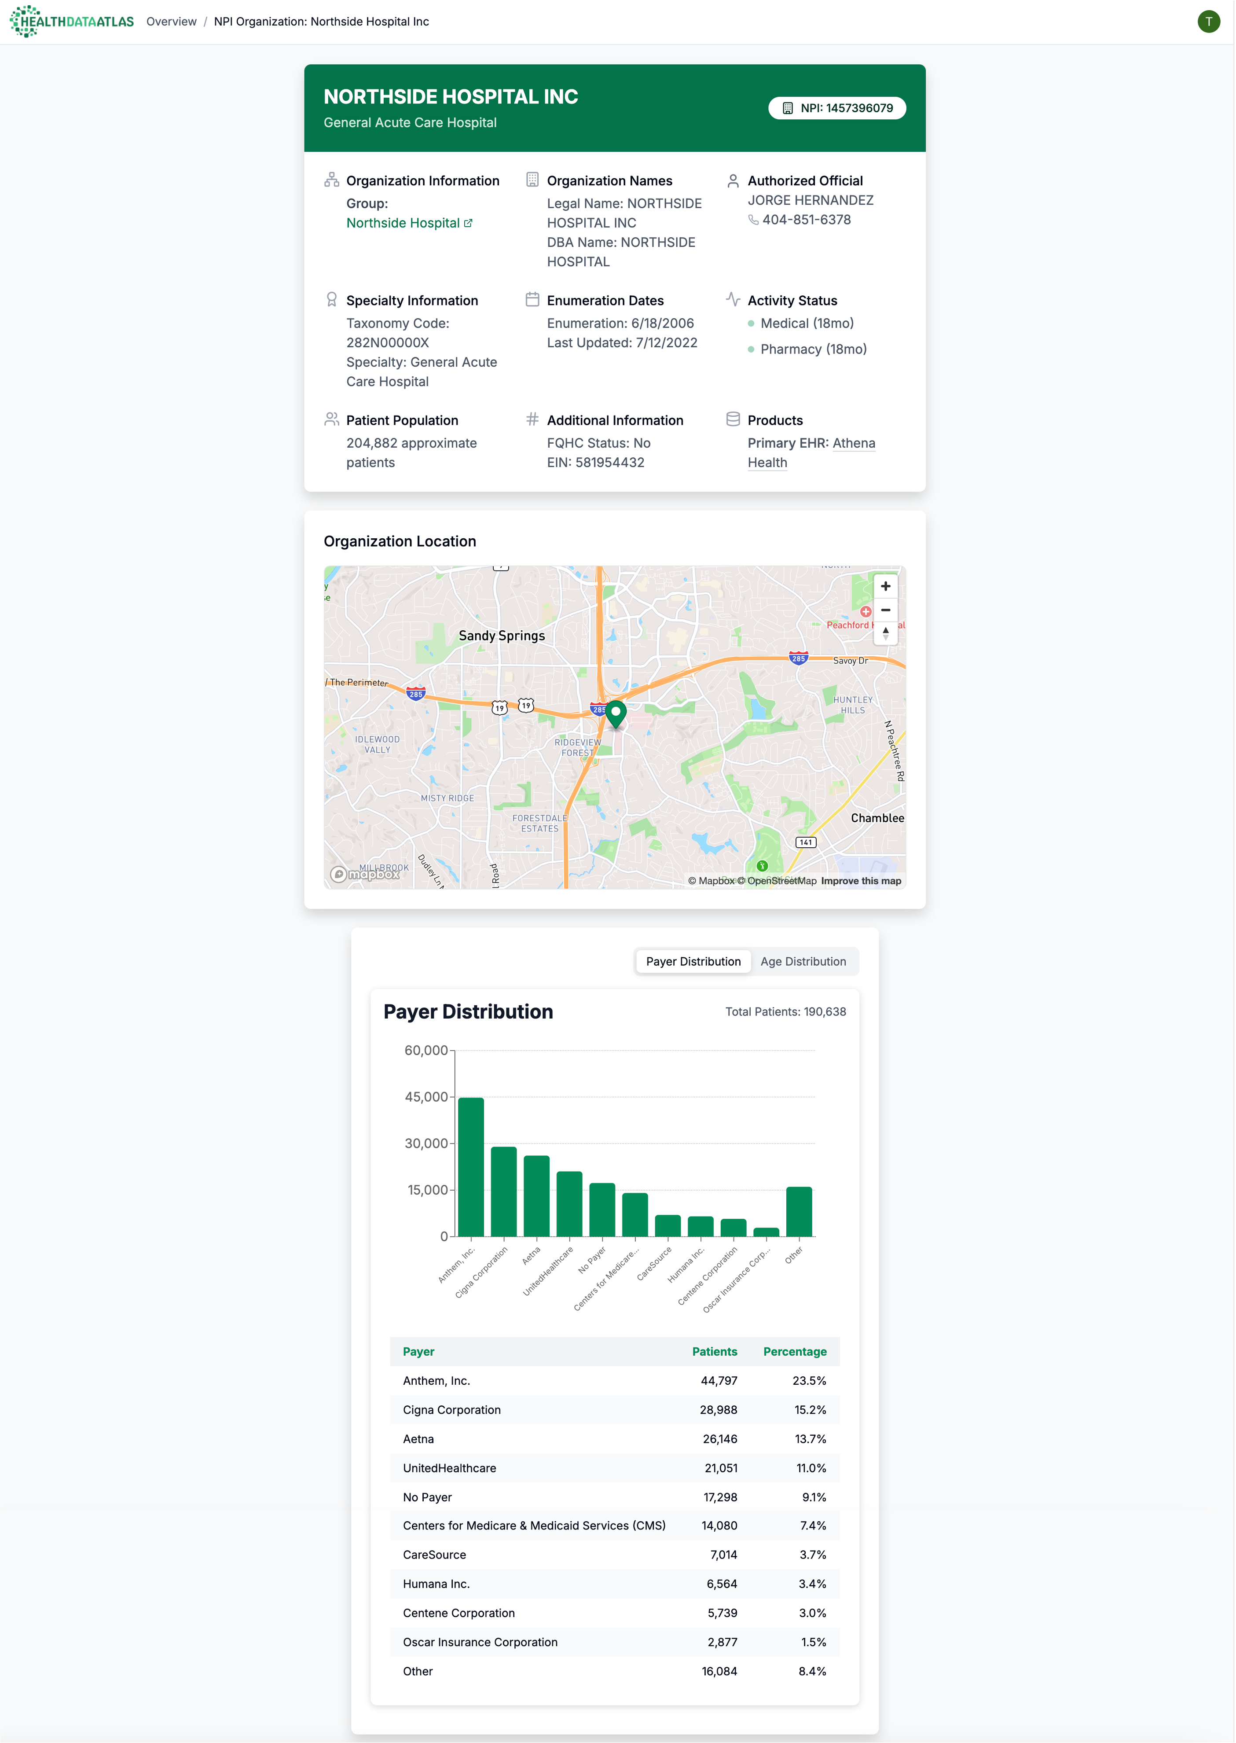Click the green location pin marker
1236x1743 pixels.
pos(616,713)
